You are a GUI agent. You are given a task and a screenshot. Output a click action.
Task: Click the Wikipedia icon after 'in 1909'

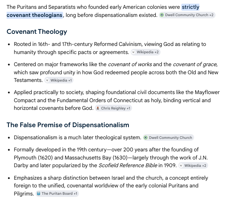pos(181,165)
